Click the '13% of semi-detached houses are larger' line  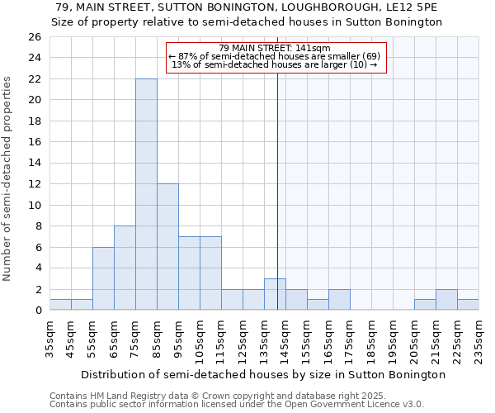click(x=275, y=64)
